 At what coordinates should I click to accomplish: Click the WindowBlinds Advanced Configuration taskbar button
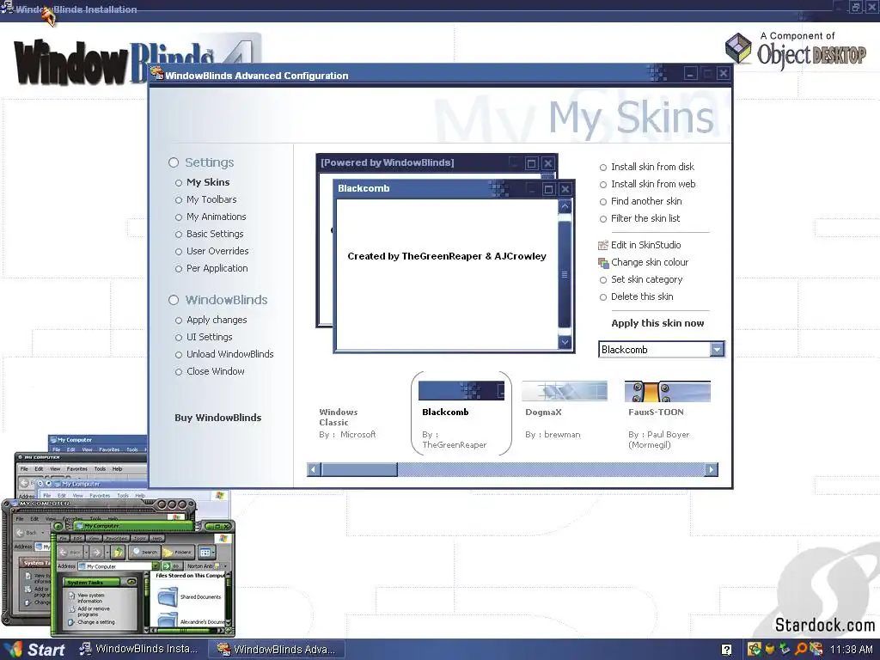coord(278,650)
